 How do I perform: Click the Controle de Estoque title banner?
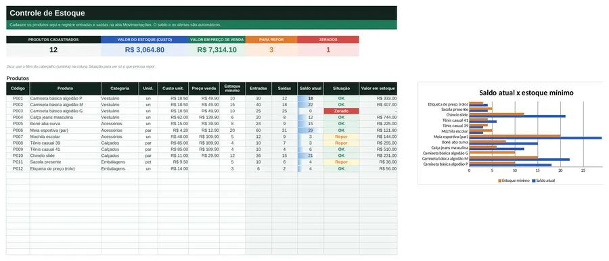pyautogui.click(x=202, y=14)
